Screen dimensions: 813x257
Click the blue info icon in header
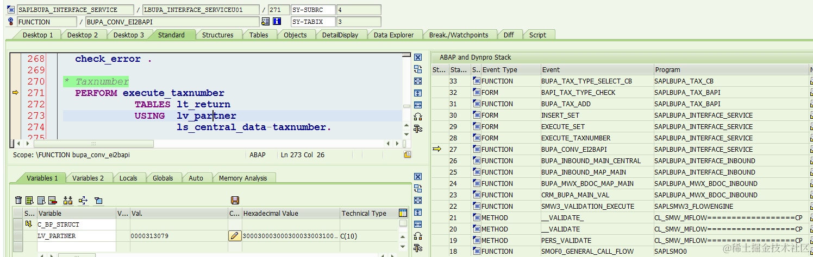(277, 22)
